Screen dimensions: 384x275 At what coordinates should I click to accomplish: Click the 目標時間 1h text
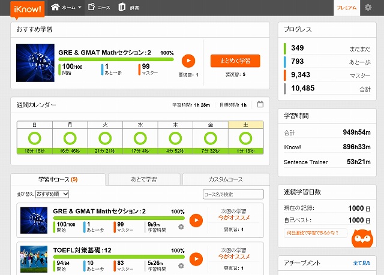233,105
